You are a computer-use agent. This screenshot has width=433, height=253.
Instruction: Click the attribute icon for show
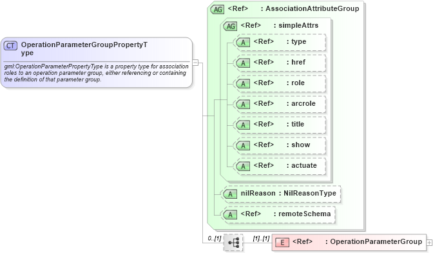pos(243,145)
